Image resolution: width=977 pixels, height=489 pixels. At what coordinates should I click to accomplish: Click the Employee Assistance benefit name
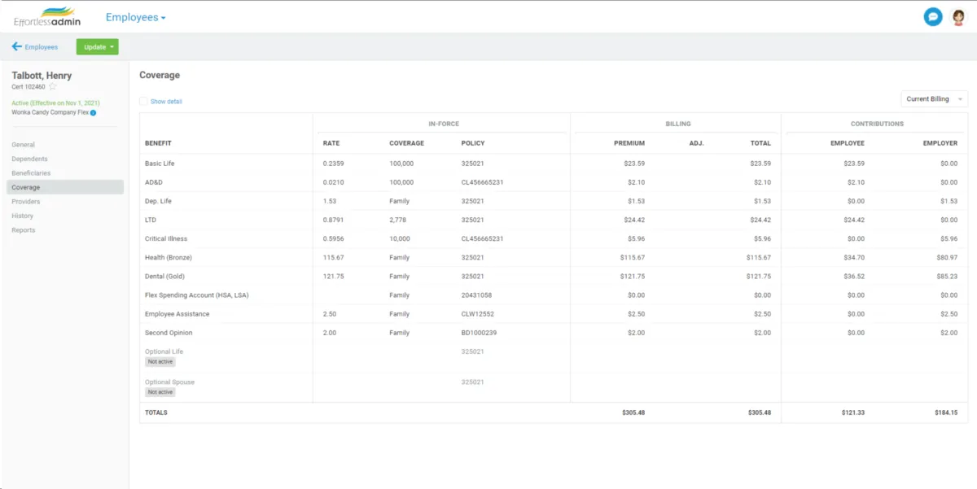tap(177, 314)
